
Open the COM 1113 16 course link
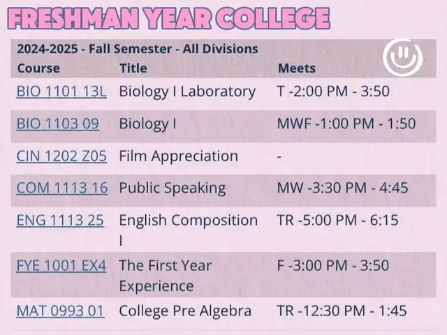click(62, 188)
